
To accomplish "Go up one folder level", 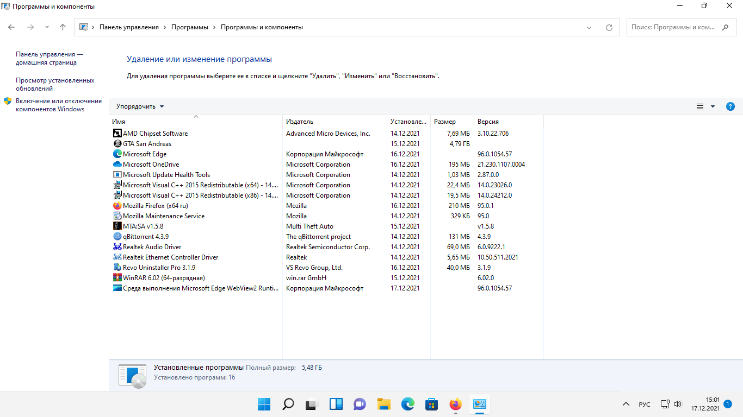I will click(63, 27).
